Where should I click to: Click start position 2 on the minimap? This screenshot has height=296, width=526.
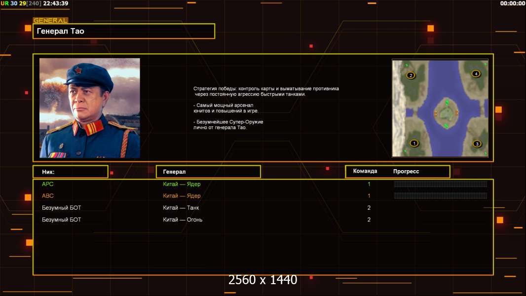411,75
